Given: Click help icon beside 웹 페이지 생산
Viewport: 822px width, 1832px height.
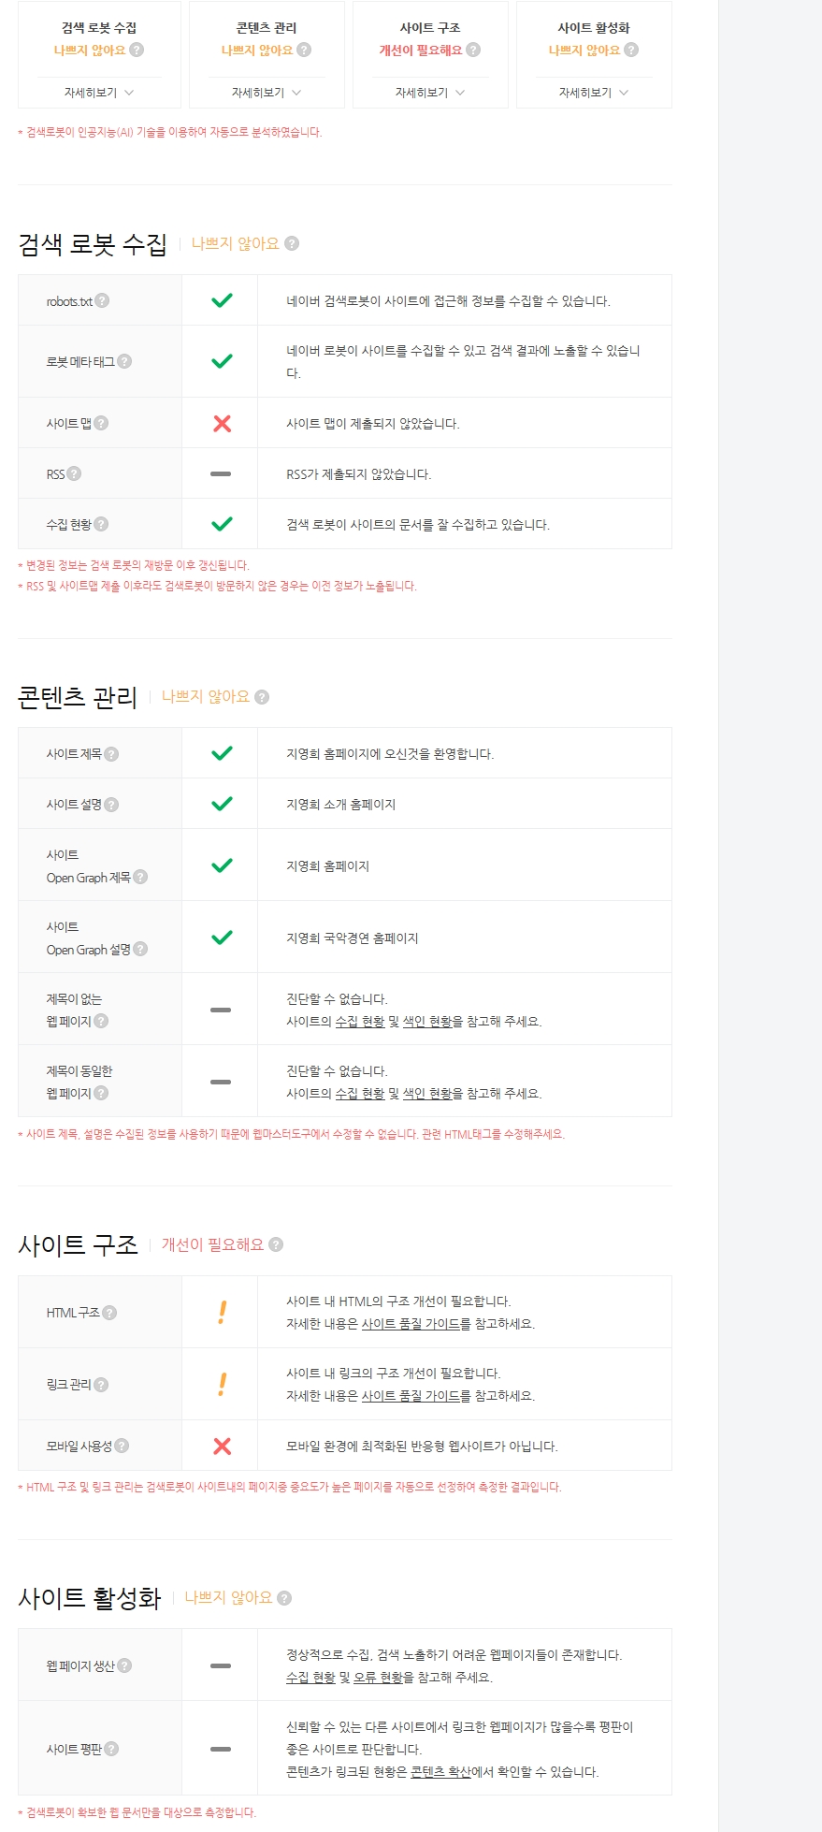Looking at the screenshot, I should pyautogui.click(x=124, y=1665).
